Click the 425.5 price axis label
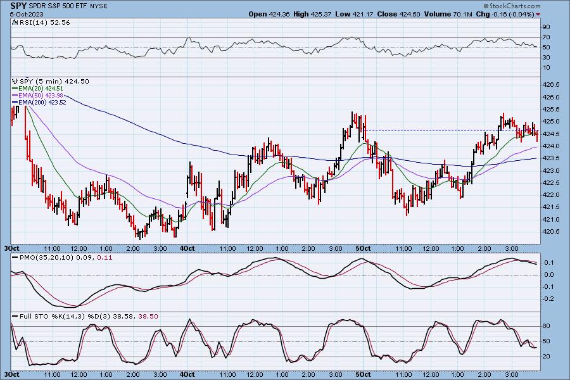Screen dimensions: 570x380 pos(551,110)
